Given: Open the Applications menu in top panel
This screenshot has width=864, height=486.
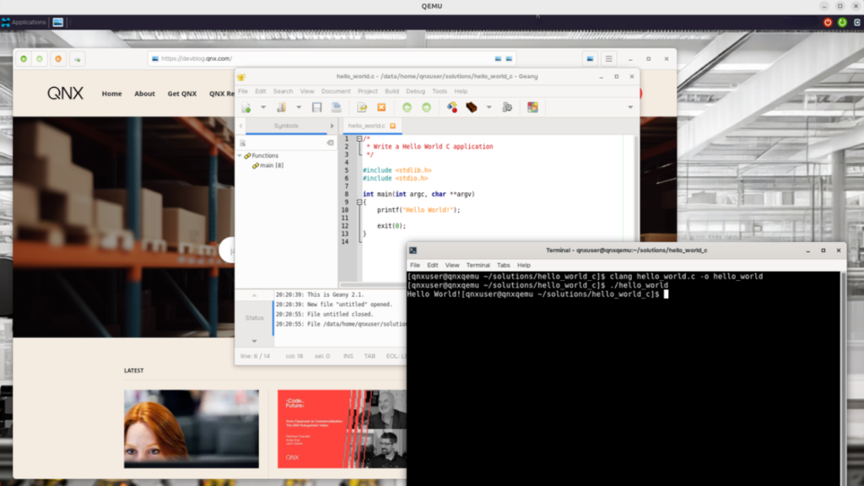Looking at the screenshot, I should tap(24, 22).
